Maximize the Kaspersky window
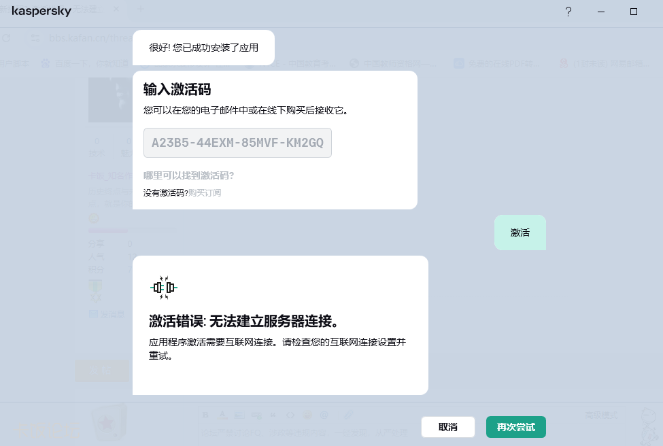663x446 pixels. tap(634, 12)
